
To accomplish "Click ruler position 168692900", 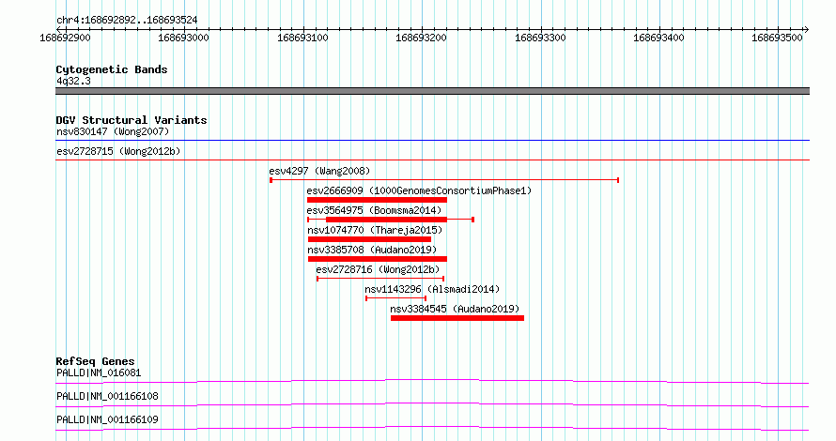I will [65, 38].
